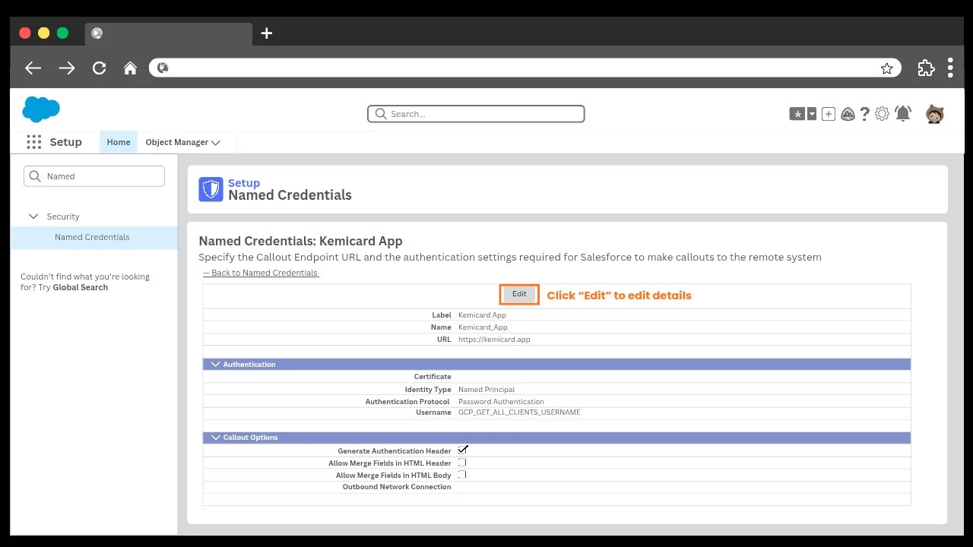Click the username GCP_GET_ALL_CLIENTS_USERNAME

tap(519, 413)
